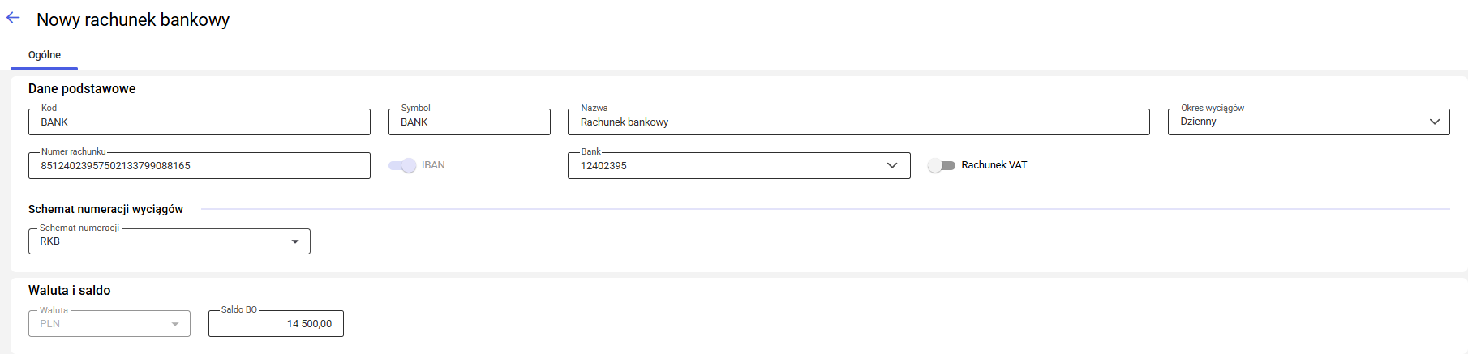Image resolution: width=1468 pixels, height=354 pixels.
Task: Toggle the IBAN switch
Action: [x=402, y=165]
